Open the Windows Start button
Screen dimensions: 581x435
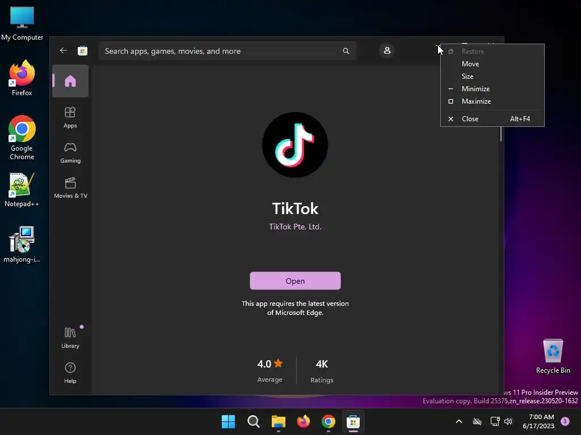tap(228, 421)
